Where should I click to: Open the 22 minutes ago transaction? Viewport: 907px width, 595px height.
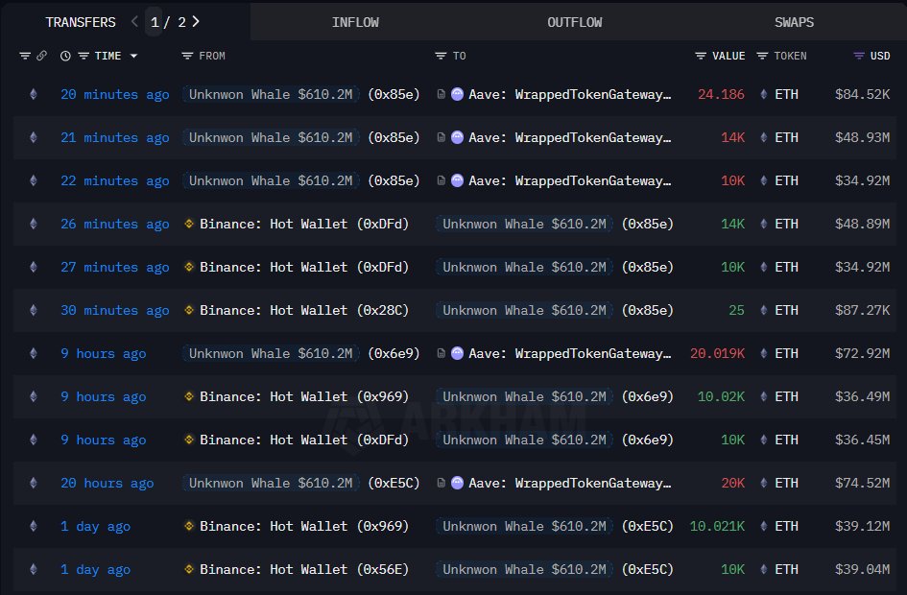point(114,181)
